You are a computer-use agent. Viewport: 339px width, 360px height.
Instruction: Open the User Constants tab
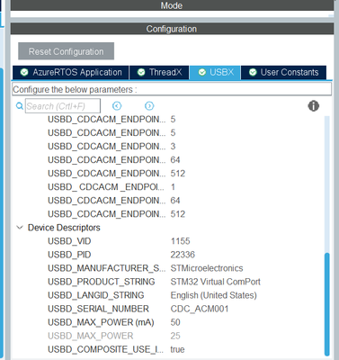(x=283, y=73)
